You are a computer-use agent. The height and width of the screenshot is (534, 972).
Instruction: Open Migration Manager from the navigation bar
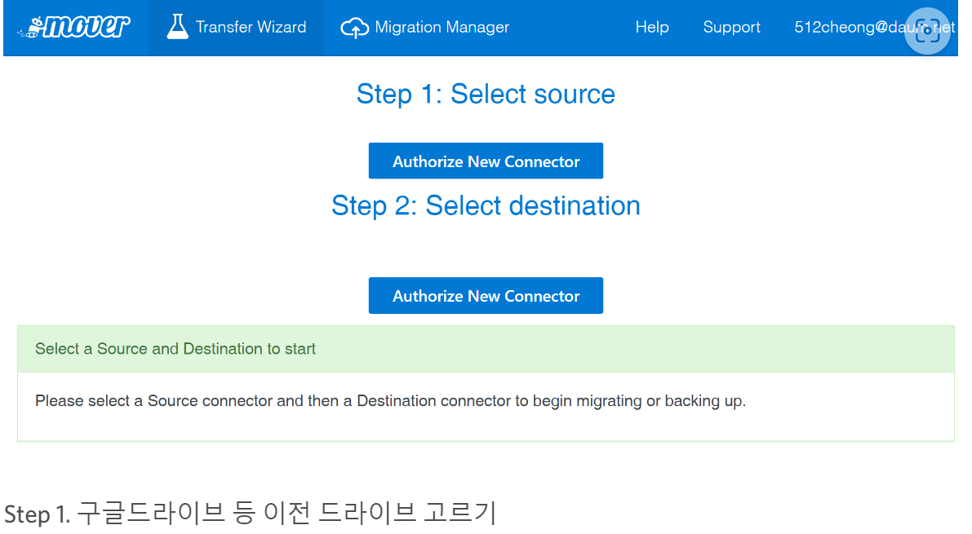441,27
